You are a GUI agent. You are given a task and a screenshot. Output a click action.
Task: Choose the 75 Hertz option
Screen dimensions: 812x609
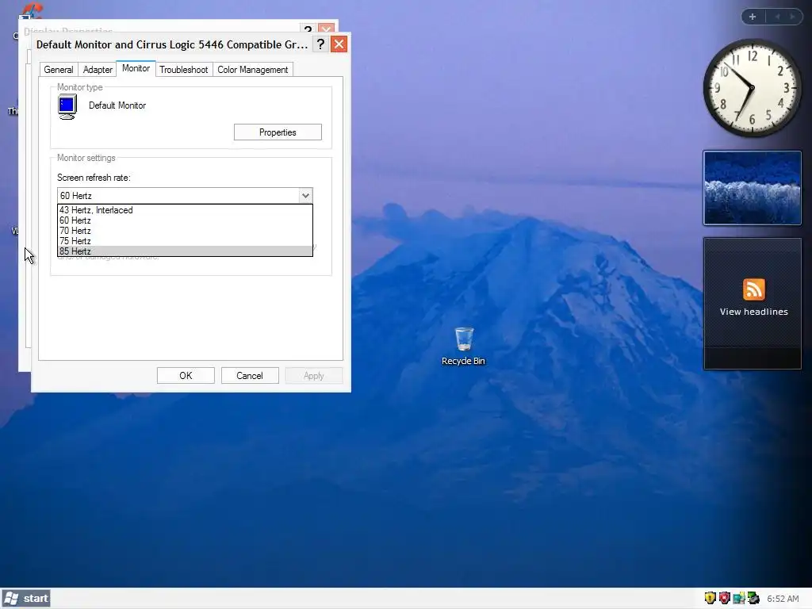pyautogui.click(x=185, y=241)
